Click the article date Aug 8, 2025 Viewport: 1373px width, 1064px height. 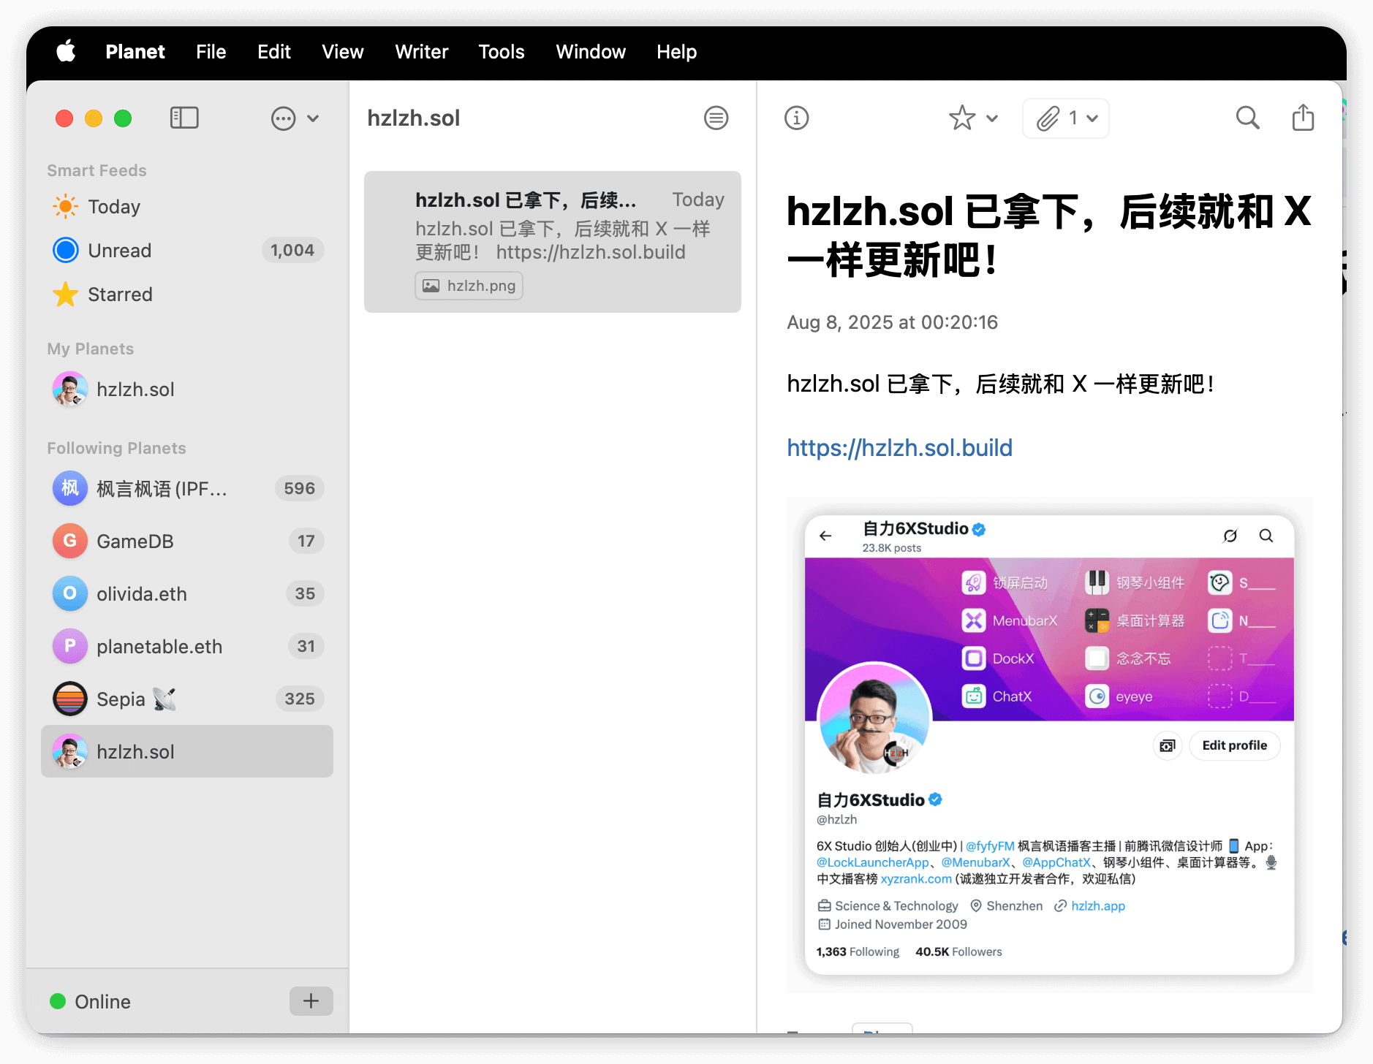[x=892, y=322]
